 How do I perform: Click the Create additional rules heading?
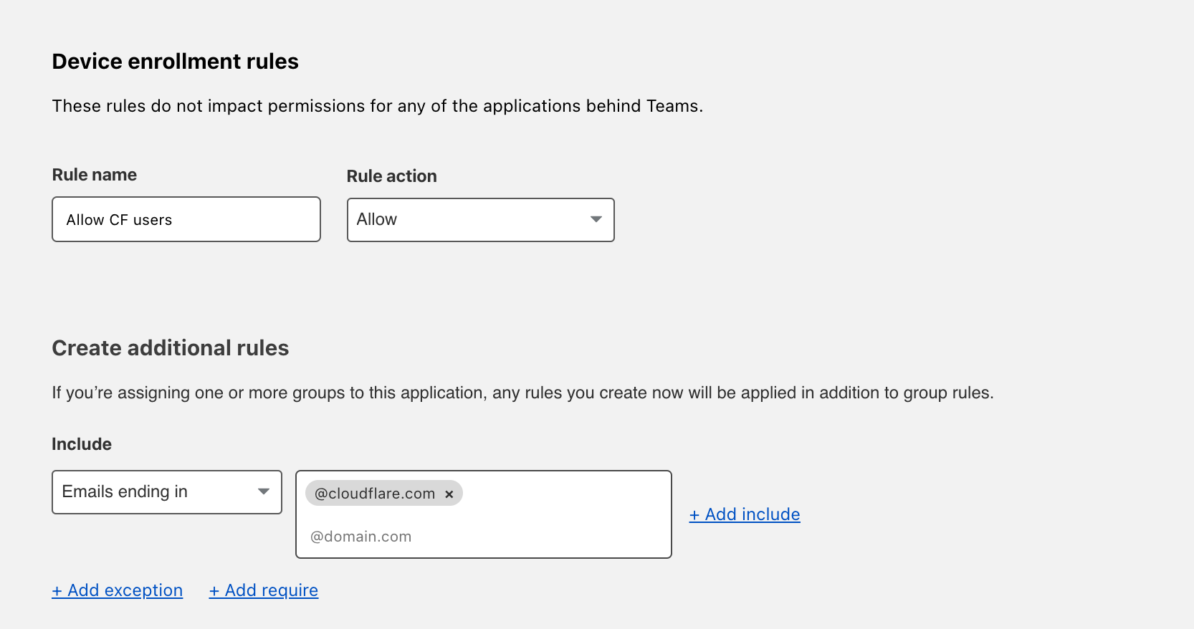click(x=171, y=348)
